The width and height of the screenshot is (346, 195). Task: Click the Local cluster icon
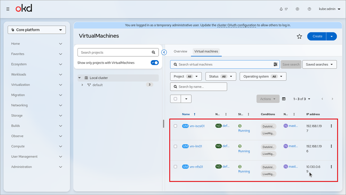86,78
